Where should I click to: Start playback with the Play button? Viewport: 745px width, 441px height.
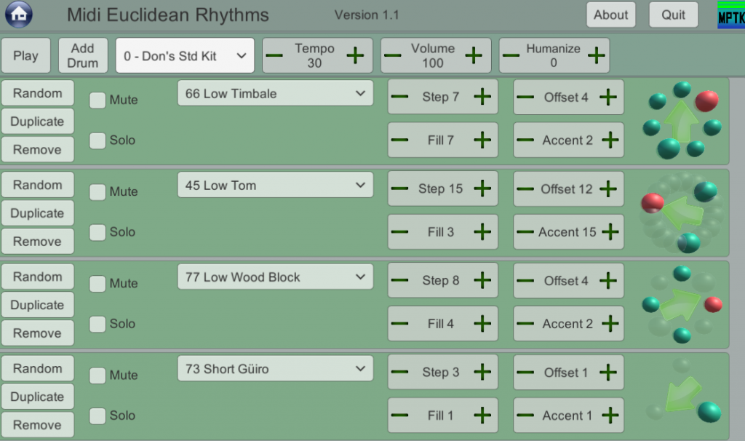25,55
